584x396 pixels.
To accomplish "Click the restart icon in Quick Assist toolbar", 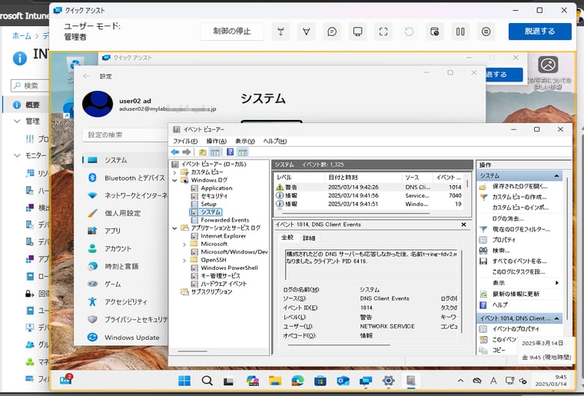I will tap(409, 32).
